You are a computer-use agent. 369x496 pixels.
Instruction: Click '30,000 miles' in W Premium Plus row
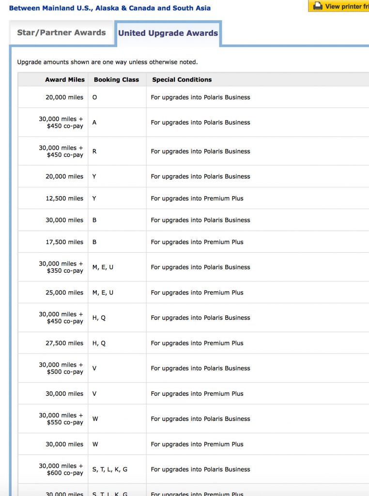[x=64, y=444]
